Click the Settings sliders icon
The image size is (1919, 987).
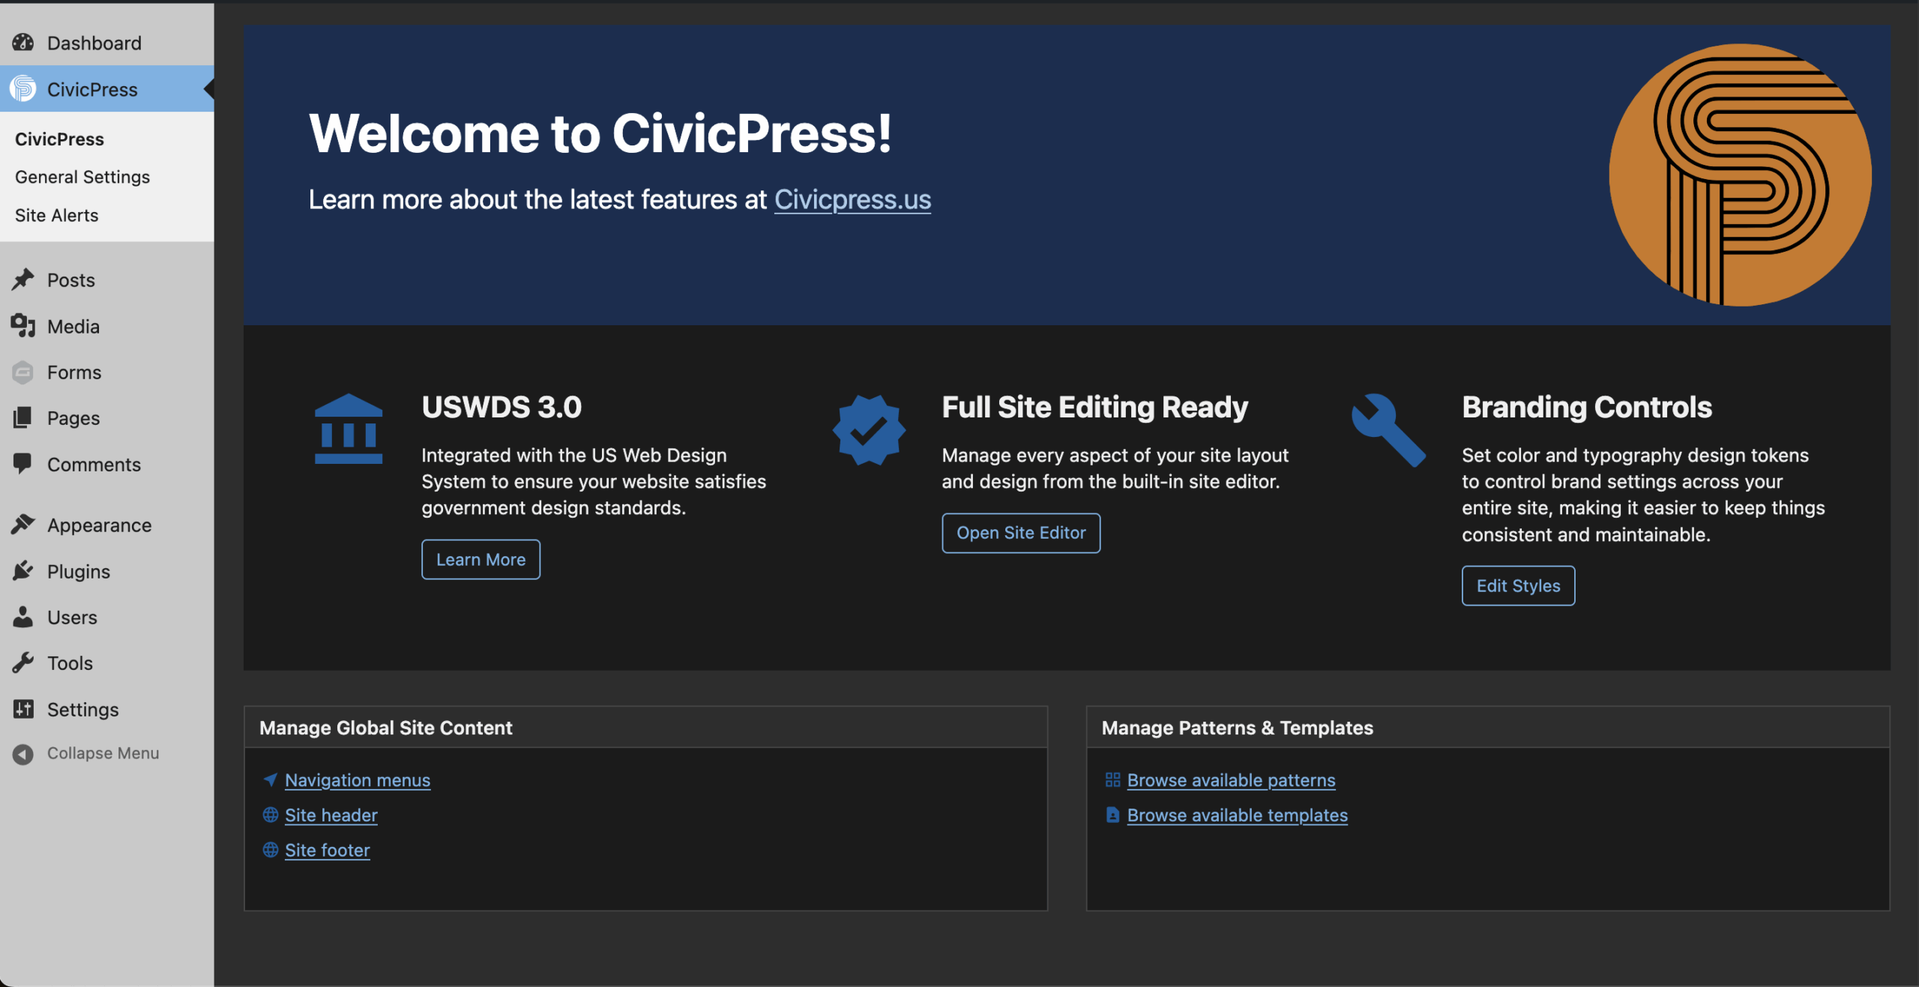coord(23,709)
